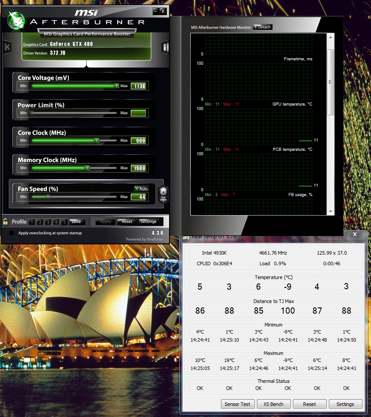Click the "-9" core temperature reading
This screenshot has height=417, width=371.
point(288,287)
